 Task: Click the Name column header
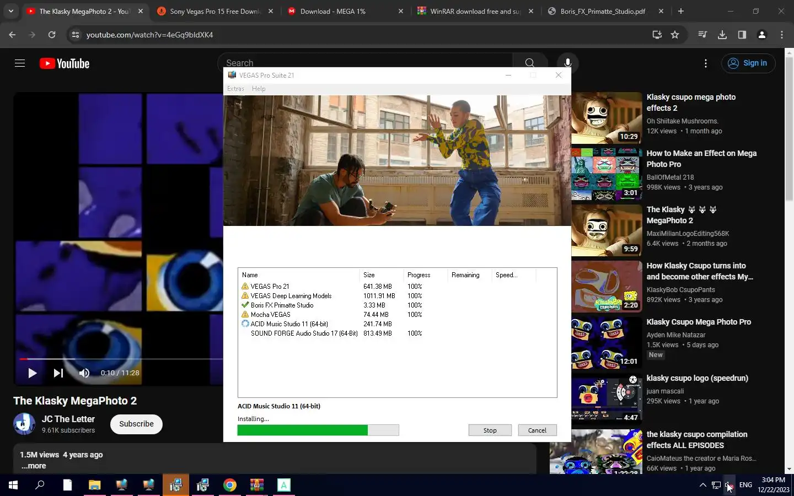[299, 275]
